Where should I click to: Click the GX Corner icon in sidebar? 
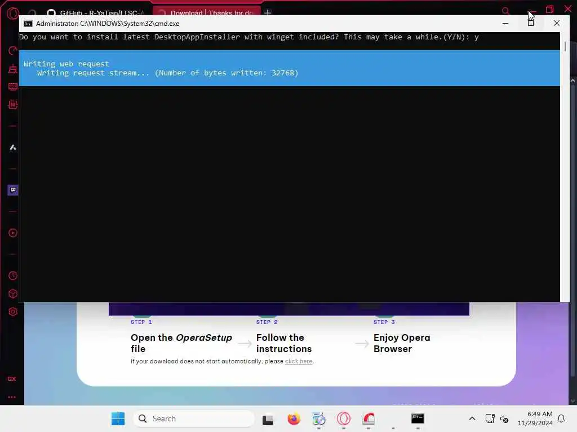pyautogui.click(x=12, y=379)
